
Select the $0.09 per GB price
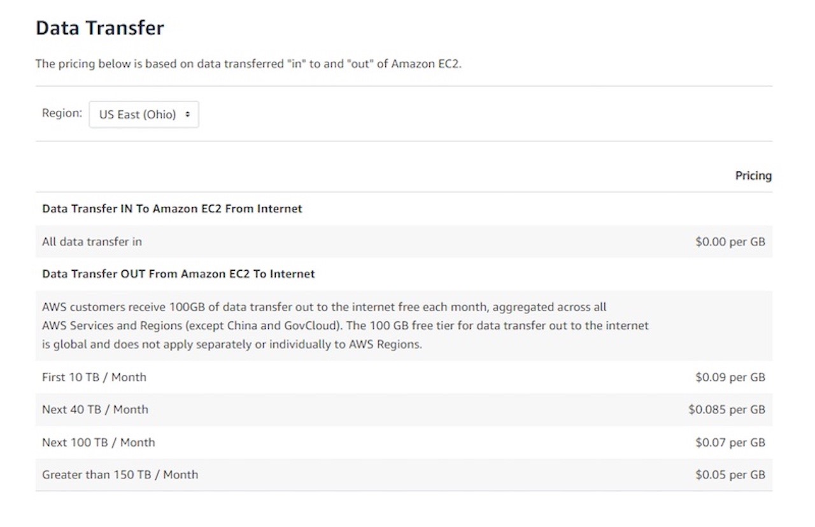(730, 377)
